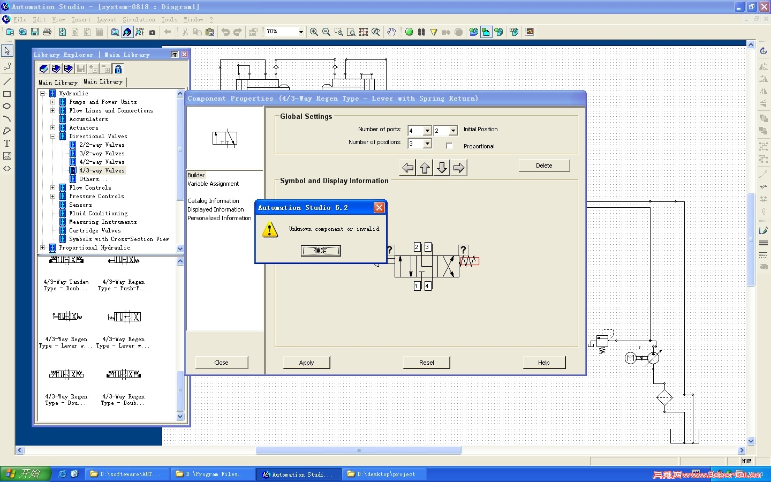Screen dimensions: 771x482
Task: Click the step-by-step yellow triangle simulation icon
Action: pos(434,32)
